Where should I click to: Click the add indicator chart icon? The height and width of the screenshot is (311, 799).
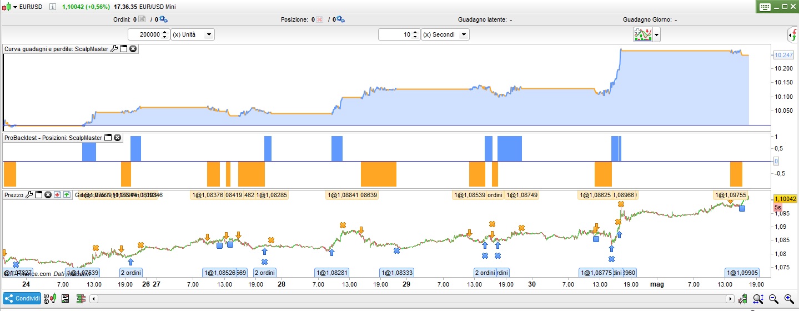coord(644,34)
